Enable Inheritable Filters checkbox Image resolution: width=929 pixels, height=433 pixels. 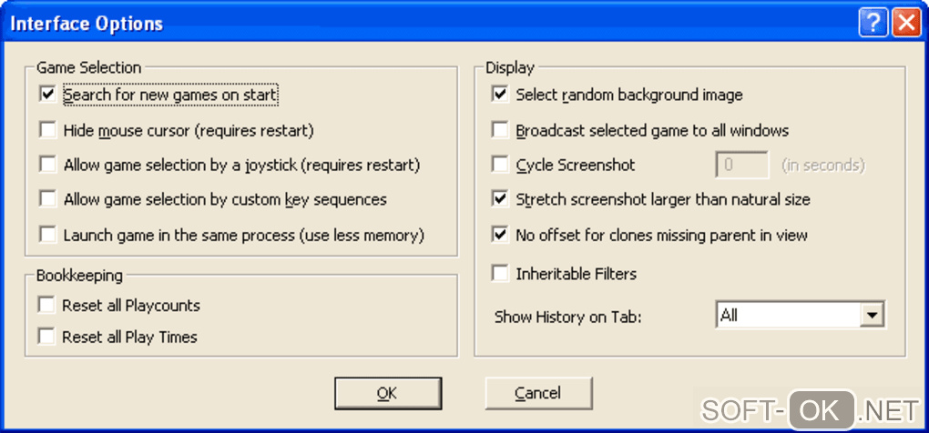point(500,273)
